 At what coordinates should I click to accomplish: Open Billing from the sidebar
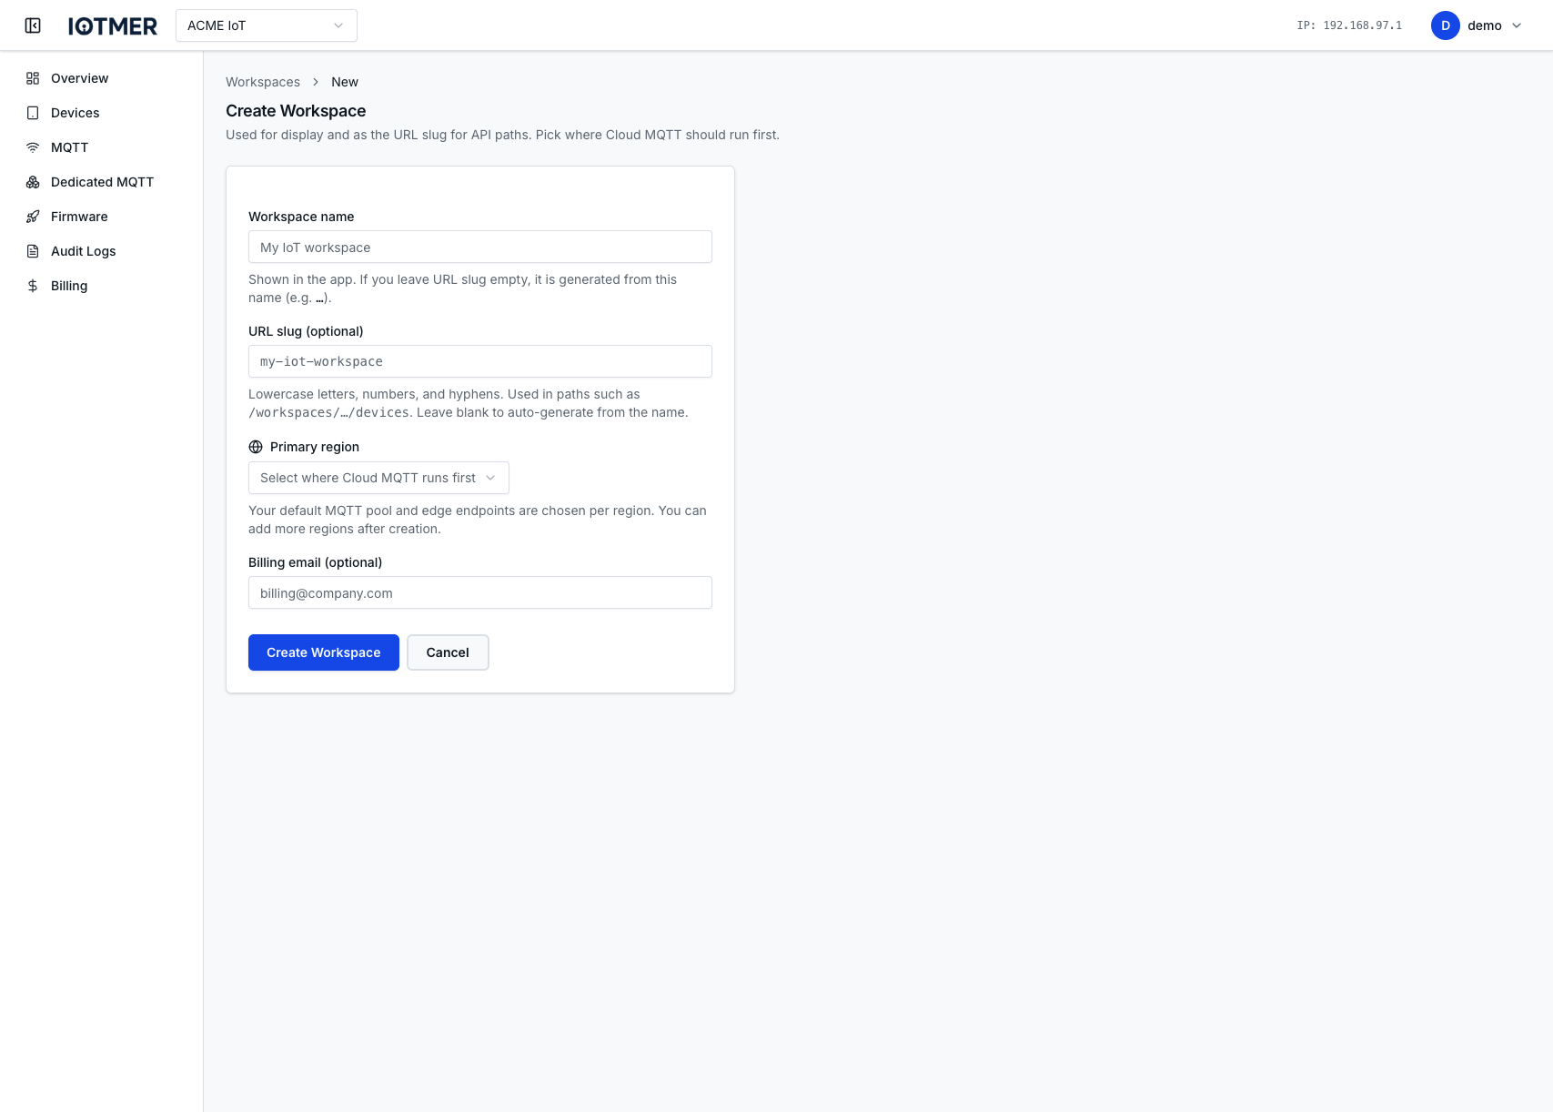pos(69,286)
